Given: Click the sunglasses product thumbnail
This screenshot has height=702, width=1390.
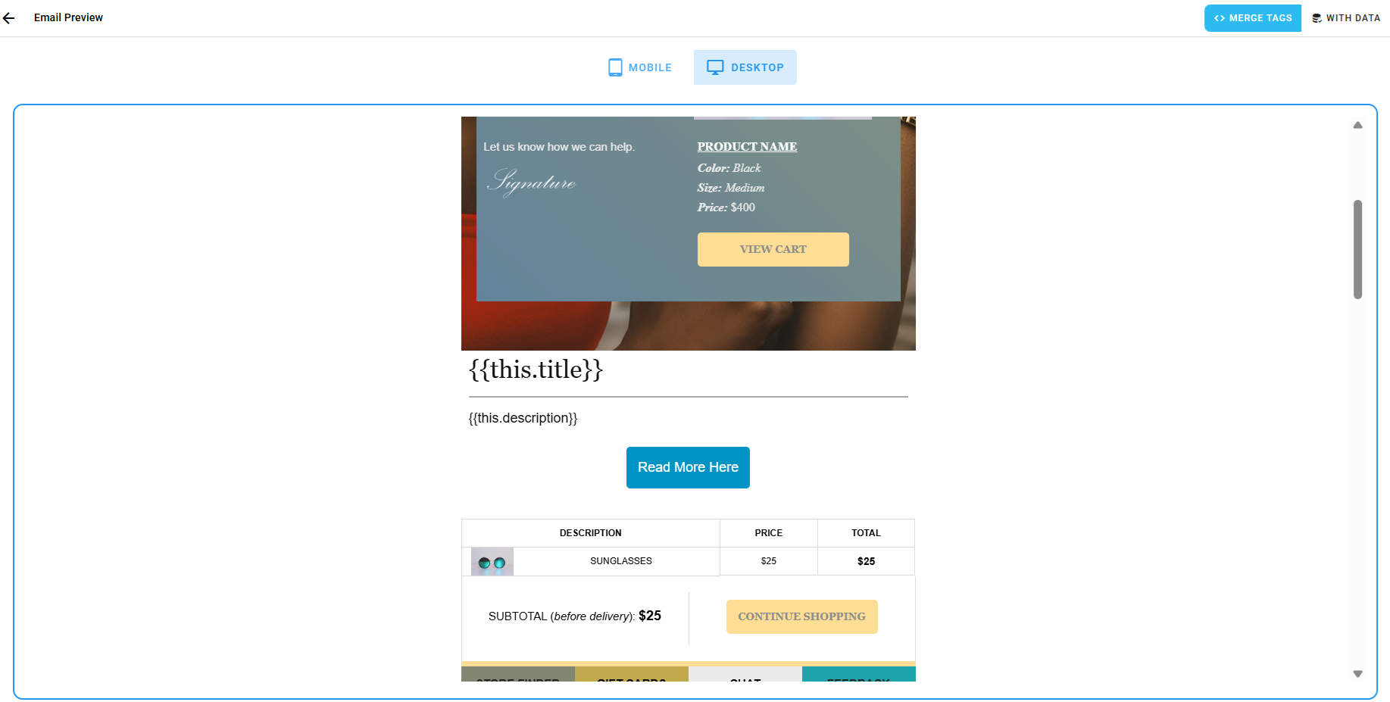Looking at the screenshot, I should 492,562.
